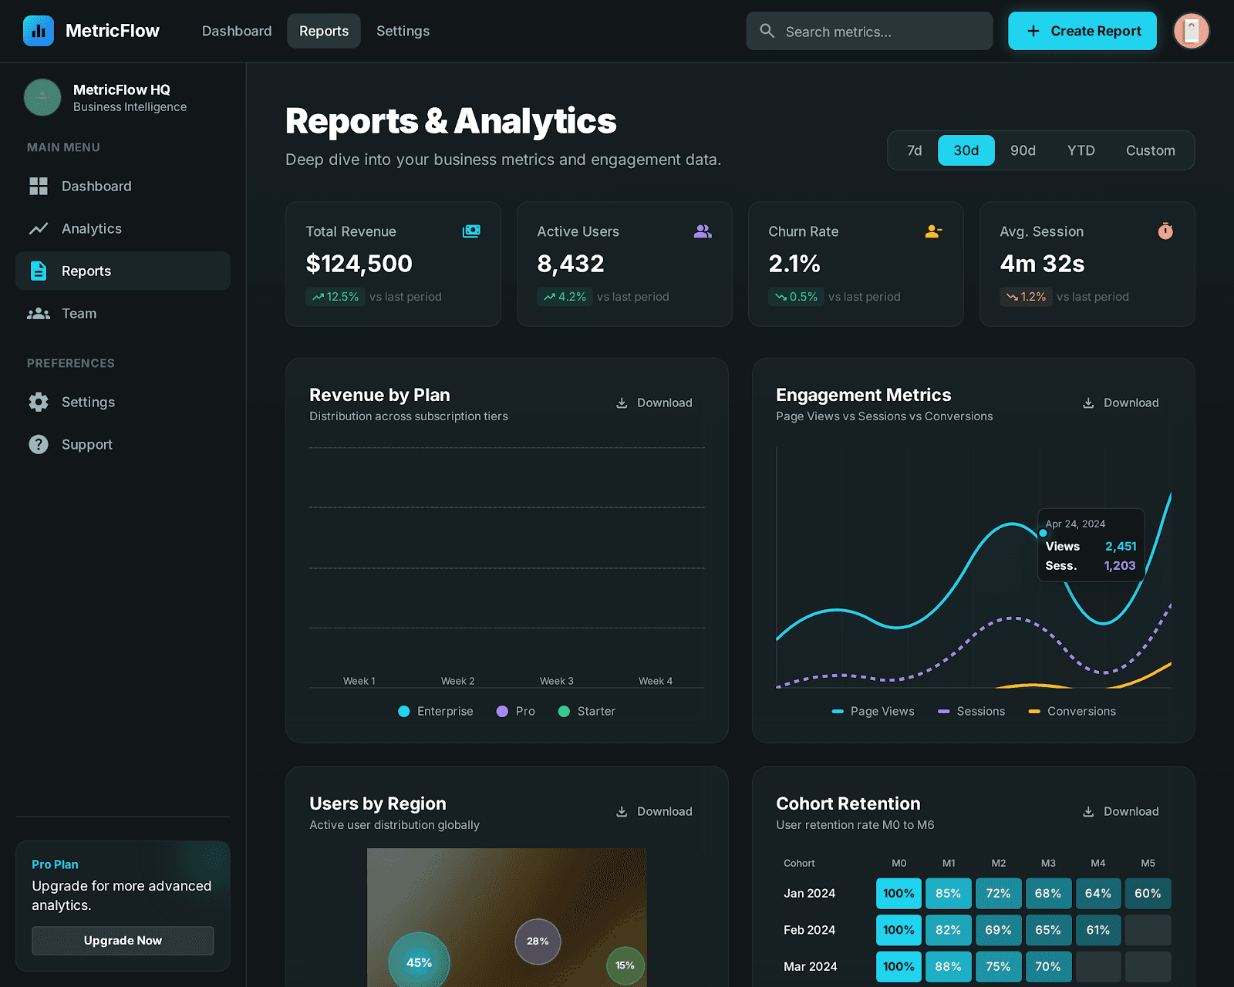Select the YTD period tab
1234x987 pixels.
pyautogui.click(x=1081, y=150)
